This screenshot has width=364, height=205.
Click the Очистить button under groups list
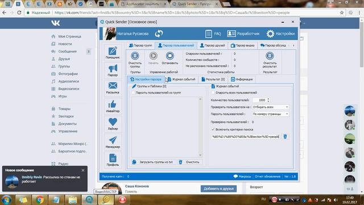click(x=189, y=162)
